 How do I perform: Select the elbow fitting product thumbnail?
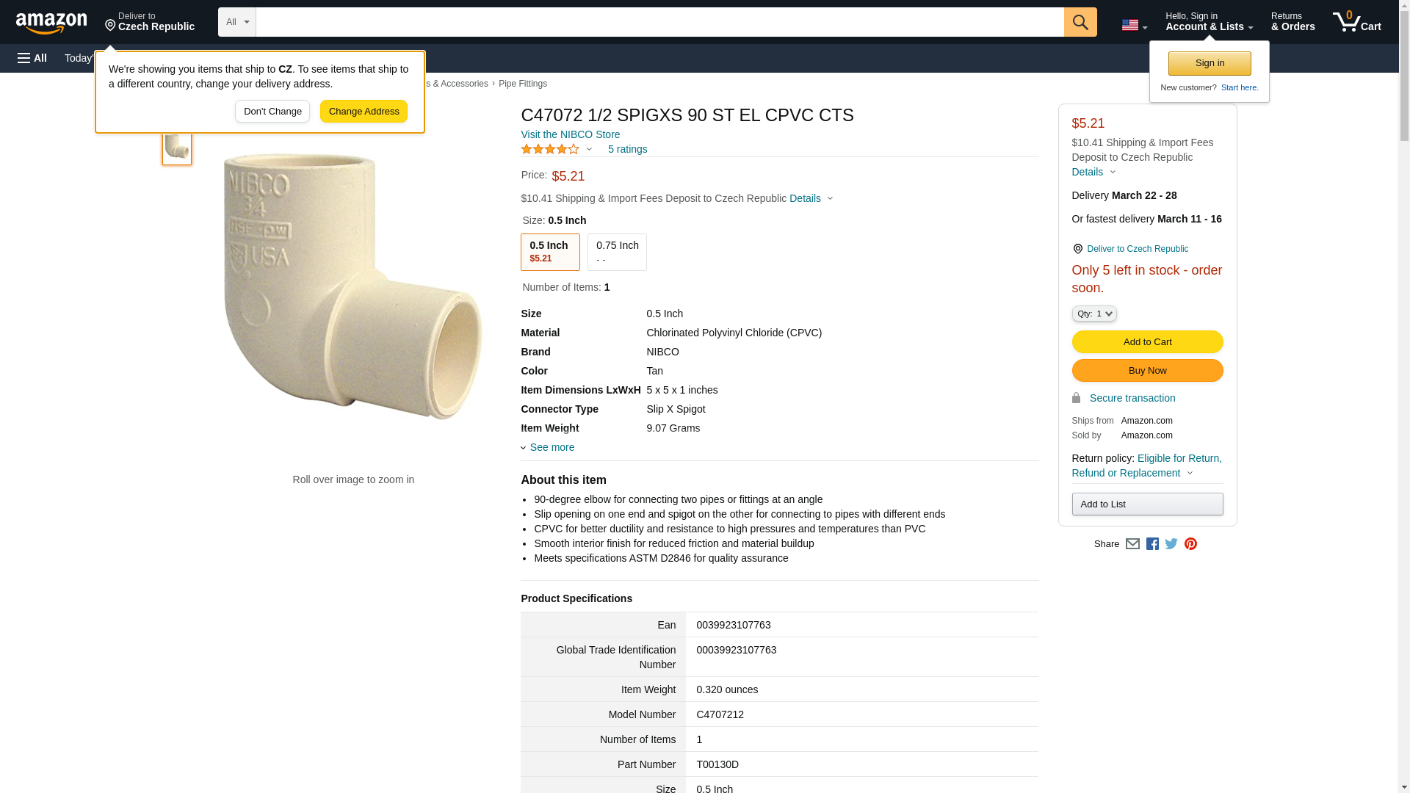point(177,146)
